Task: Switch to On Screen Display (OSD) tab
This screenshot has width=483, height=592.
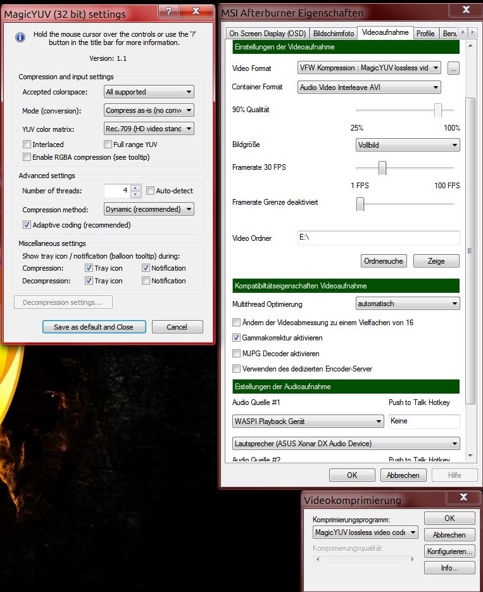Action: pos(267,33)
